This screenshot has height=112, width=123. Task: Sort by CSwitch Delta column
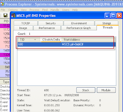pos(51,40)
